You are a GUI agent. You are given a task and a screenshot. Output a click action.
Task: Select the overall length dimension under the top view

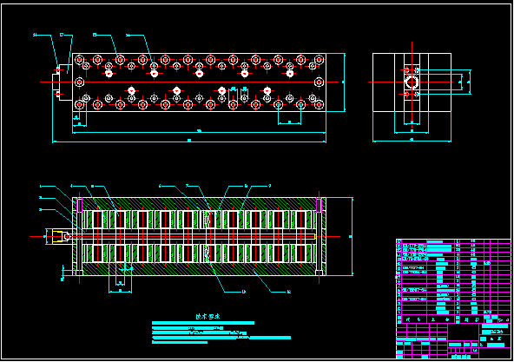(x=189, y=142)
